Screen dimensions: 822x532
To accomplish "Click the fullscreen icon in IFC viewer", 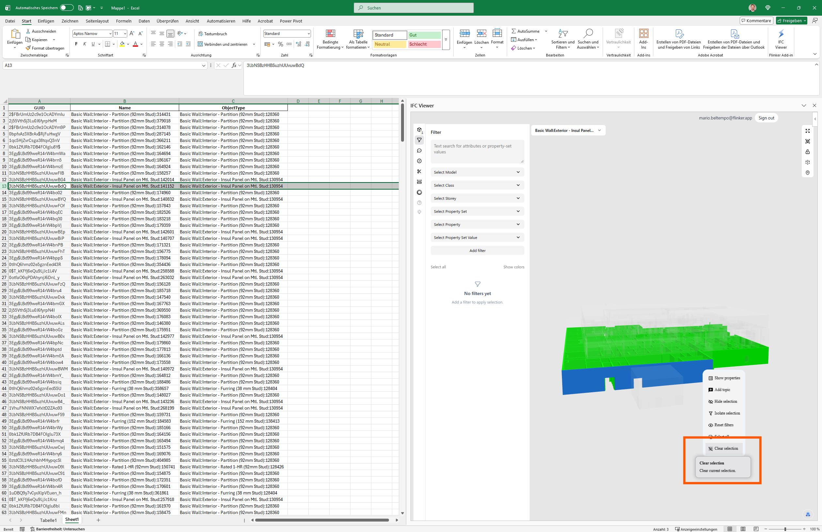I will 808,131.
